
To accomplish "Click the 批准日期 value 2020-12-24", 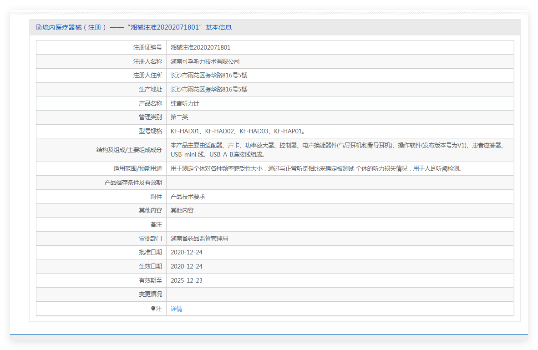I will tap(186, 252).
